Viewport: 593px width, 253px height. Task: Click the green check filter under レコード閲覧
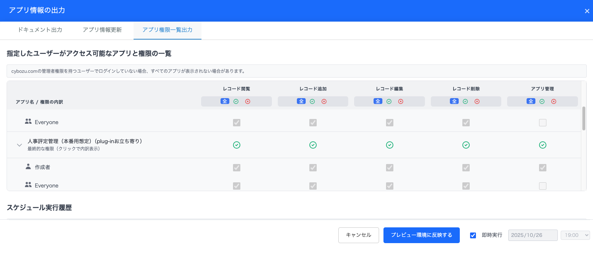pyautogui.click(x=236, y=101)
